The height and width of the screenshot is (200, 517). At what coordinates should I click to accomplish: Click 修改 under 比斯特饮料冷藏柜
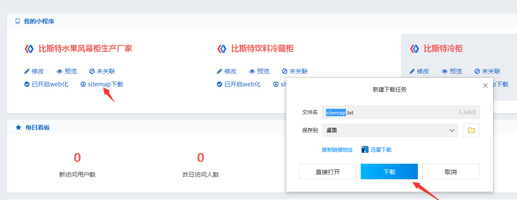[226, 71]
